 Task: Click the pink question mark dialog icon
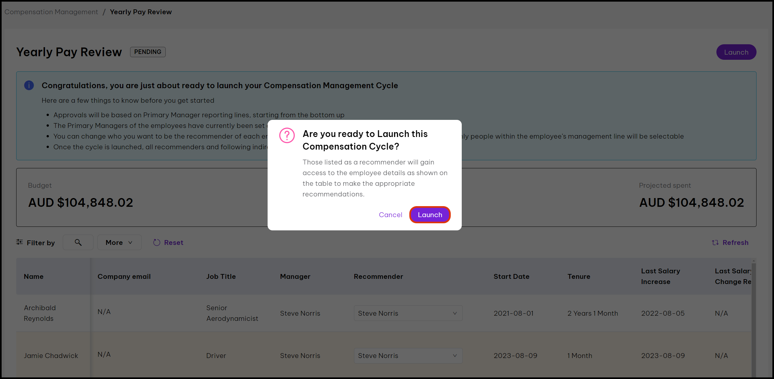287,135
